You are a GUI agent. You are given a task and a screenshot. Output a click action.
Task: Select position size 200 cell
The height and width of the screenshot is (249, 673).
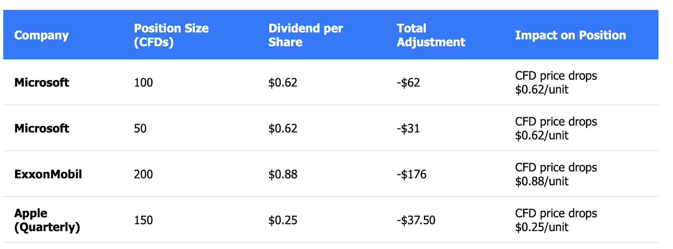(143, 174)
